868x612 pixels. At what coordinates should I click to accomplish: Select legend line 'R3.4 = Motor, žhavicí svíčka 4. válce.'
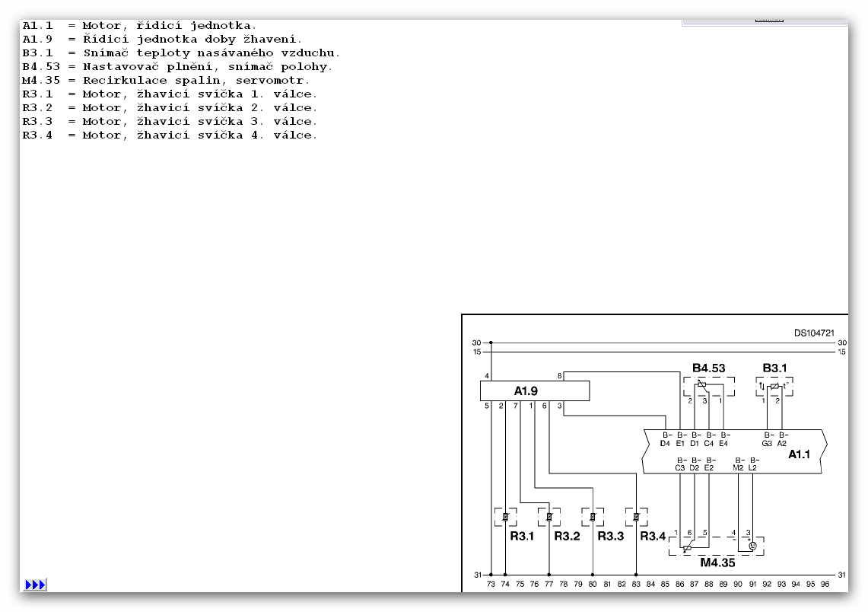tap(170, 135)
